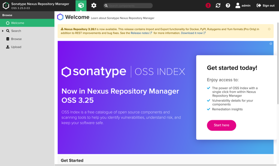279x166 pixels.
Task: Click the vertical scrollbar of welcome page
Action: click(x=278, y=64)
